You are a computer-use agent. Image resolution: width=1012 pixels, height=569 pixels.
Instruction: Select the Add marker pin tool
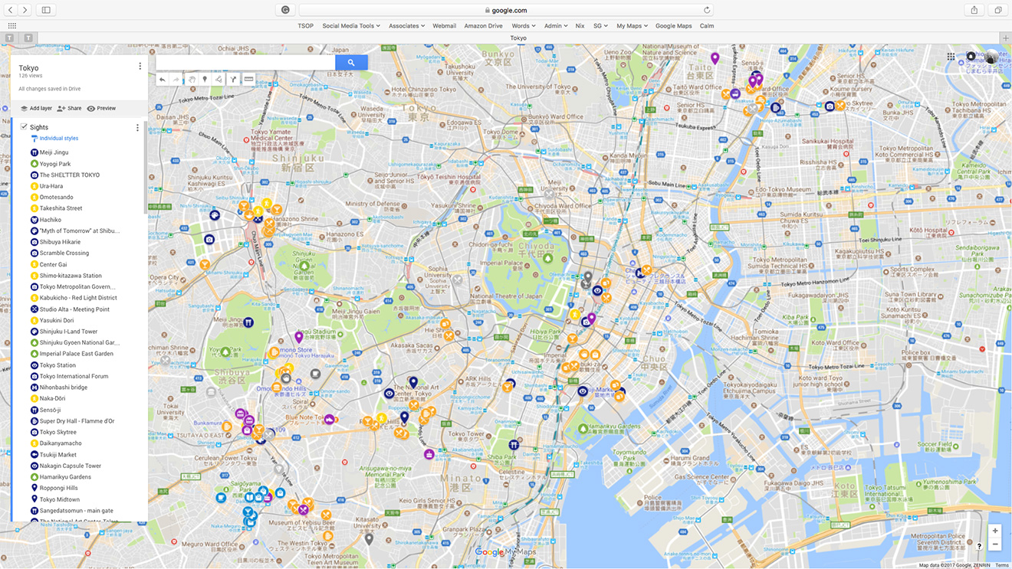205,79
